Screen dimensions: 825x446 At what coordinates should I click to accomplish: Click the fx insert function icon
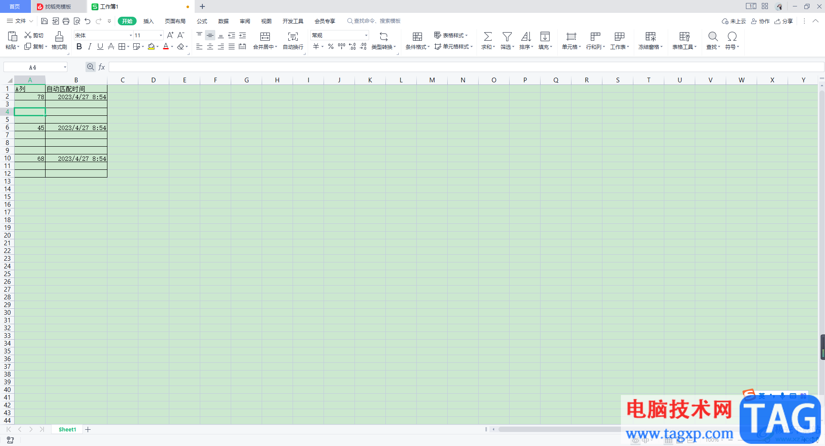coord(102,67)
